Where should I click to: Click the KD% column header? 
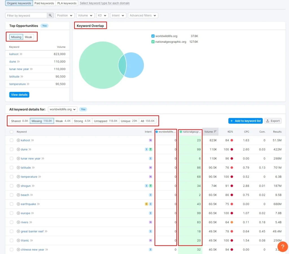230,131
